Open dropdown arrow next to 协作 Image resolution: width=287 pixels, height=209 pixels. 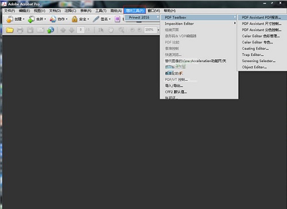(x=67, y=19)
